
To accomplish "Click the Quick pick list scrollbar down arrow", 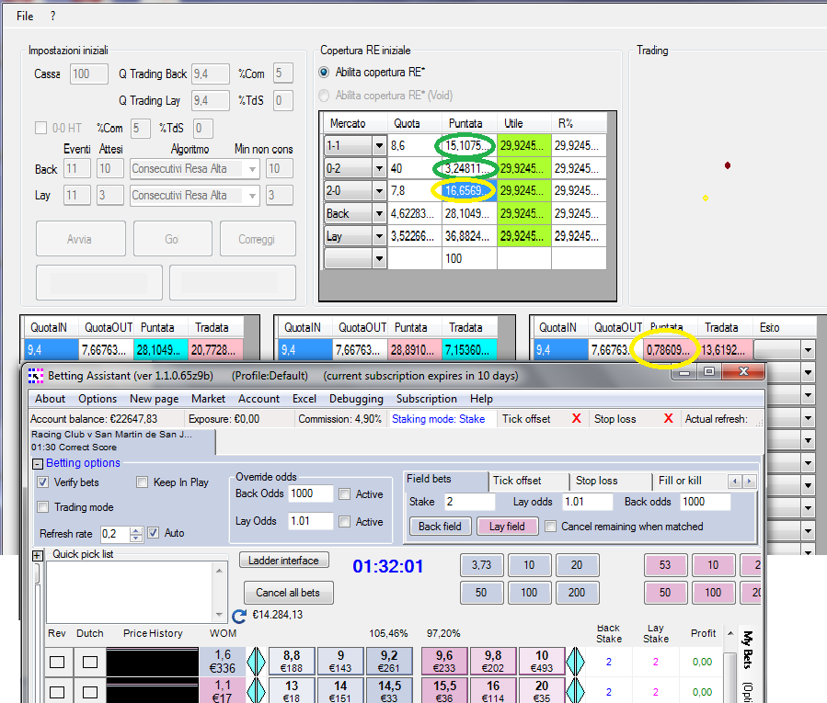I will pyautogui.click(x=219, y=615).
